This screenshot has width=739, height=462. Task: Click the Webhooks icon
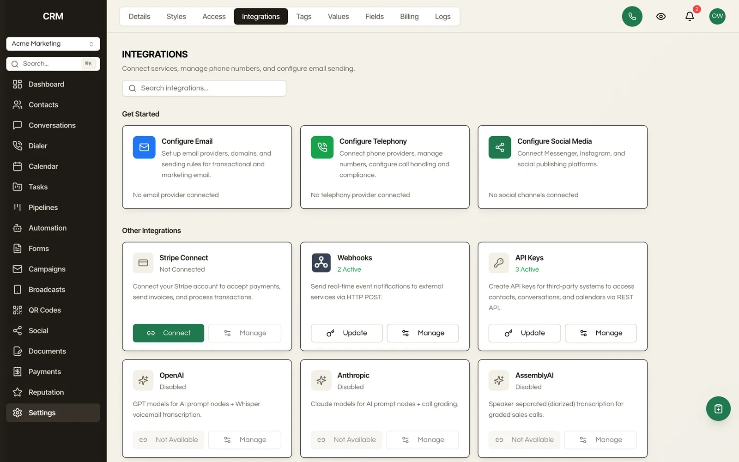pyautogui.click(x=321, y=263)
